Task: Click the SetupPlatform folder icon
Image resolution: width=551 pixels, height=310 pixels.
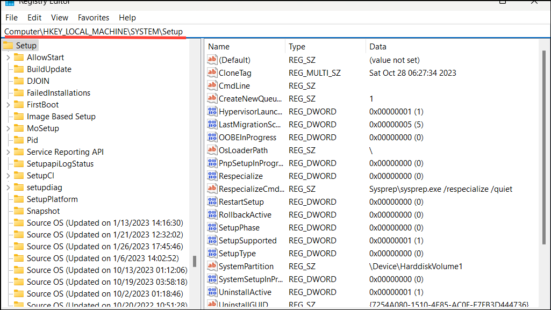Action: pos(19,199)
